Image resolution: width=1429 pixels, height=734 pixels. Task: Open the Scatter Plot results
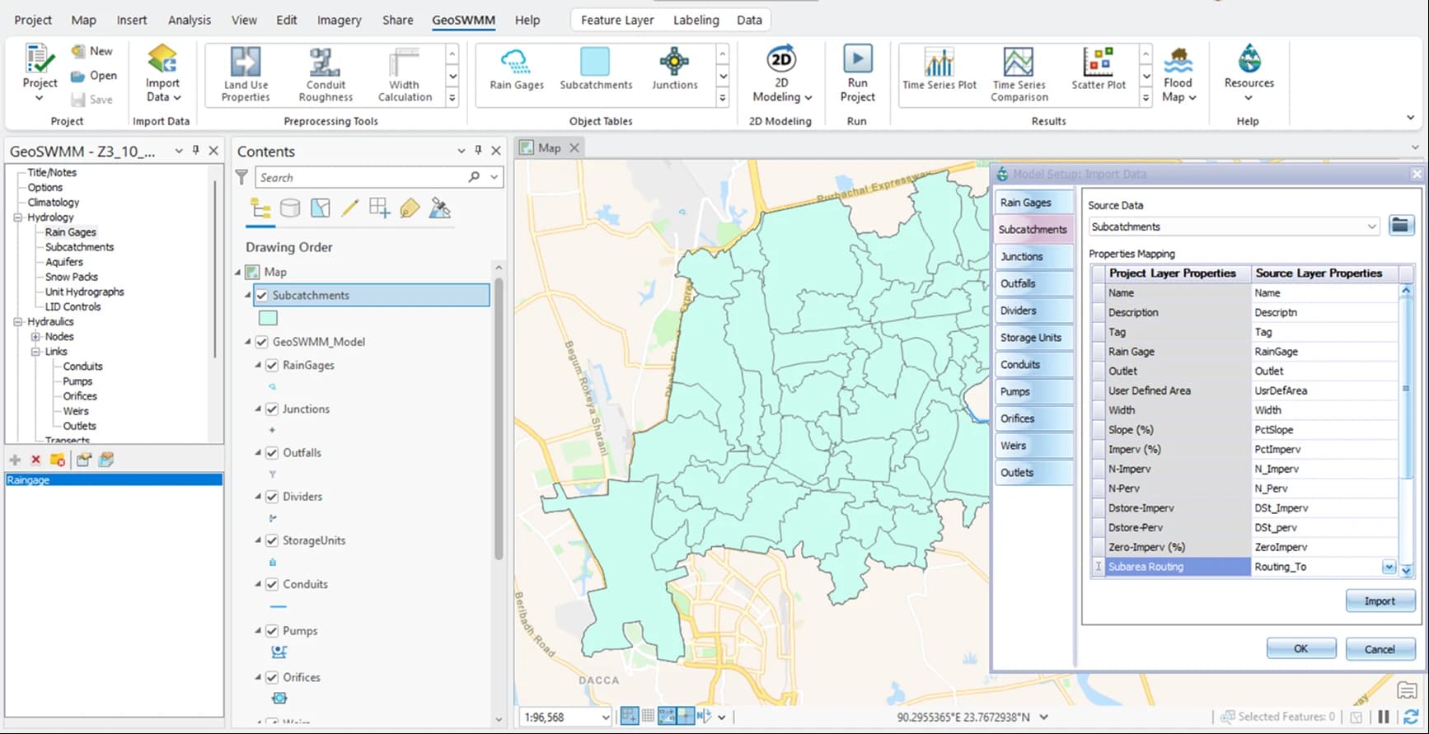pos(1098,69)
